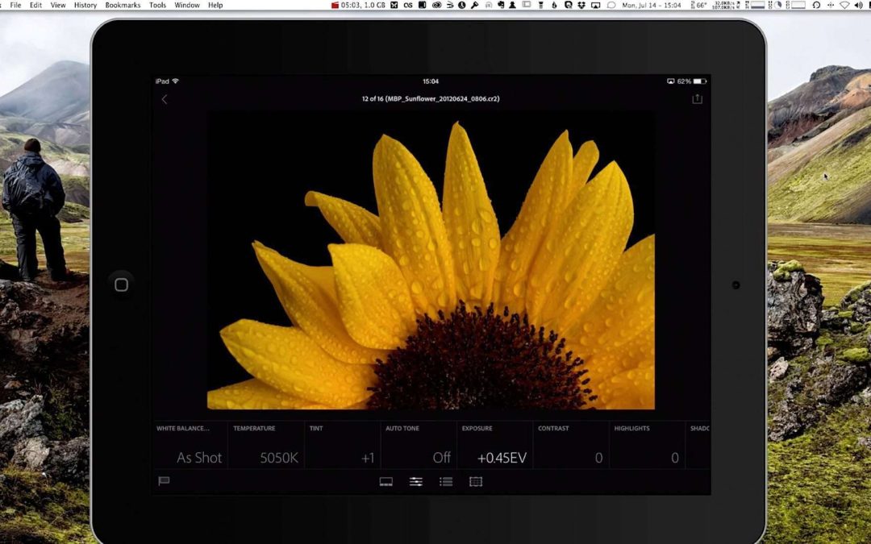Toggle Auto Tone from Off
Image resolution: width=871 pixels, height=544 pixels.
pos(419,446)
